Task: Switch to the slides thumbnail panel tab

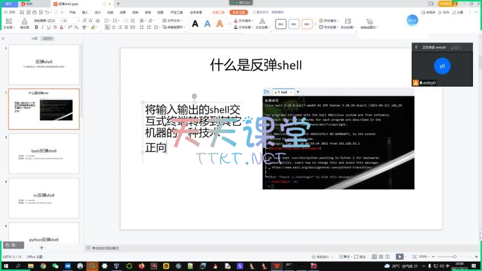Action: pyautogui.click(x=48, y=39)
